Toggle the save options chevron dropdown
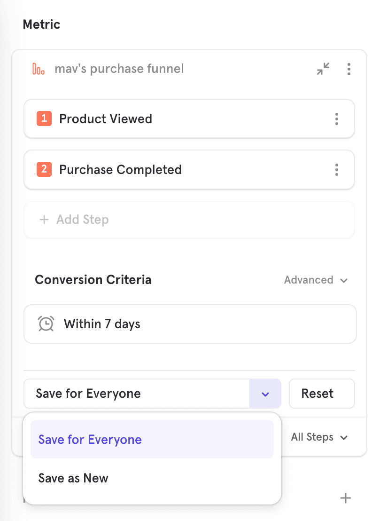The width and height of the screenshot is (387, 521). pyautogui.click(x=265, y=394)
